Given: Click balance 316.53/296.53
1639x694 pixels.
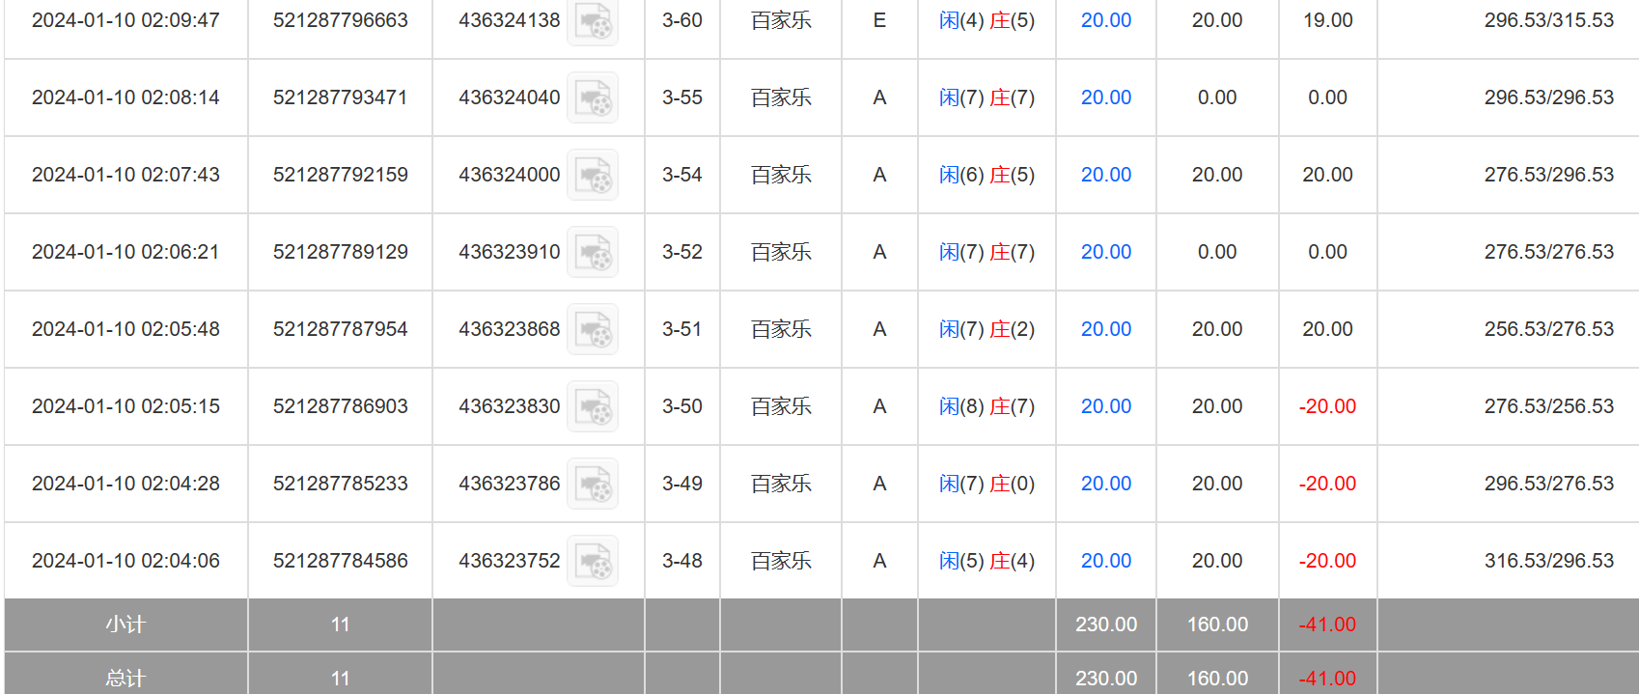Looking at the screenshot, I should point(1549,561).
